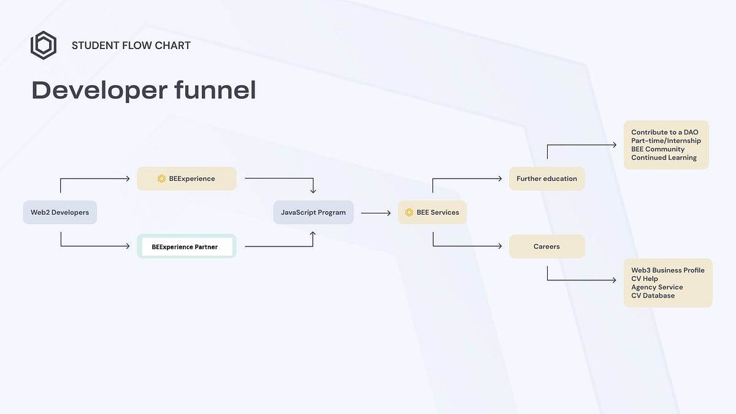Click the BEE Community text line
736x414 pixels.
pos(658,149)
